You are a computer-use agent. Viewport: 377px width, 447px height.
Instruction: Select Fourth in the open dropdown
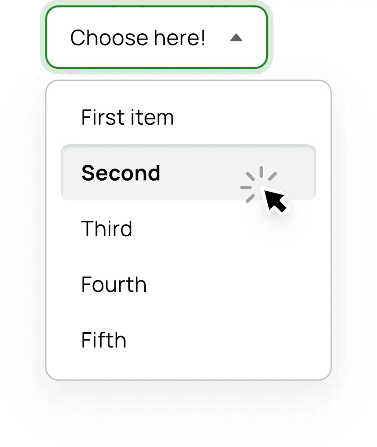point(113,284)
